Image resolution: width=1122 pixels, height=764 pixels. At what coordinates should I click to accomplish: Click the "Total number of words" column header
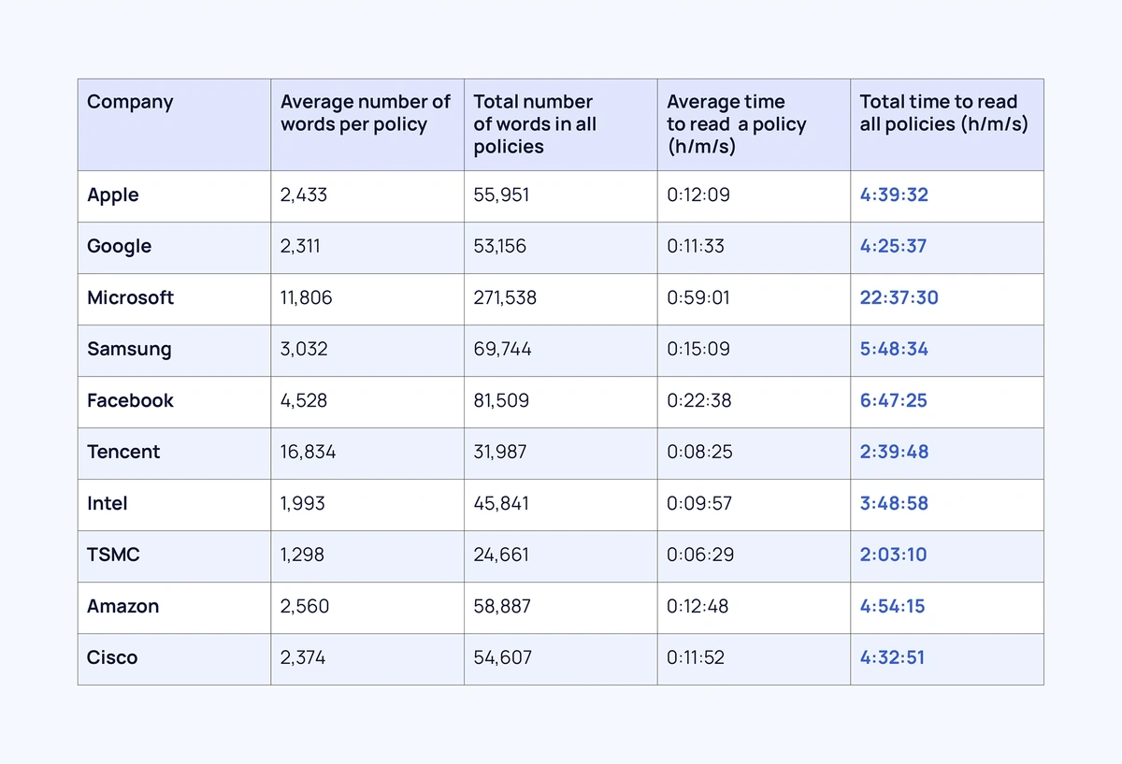click(x=534, y=123)
